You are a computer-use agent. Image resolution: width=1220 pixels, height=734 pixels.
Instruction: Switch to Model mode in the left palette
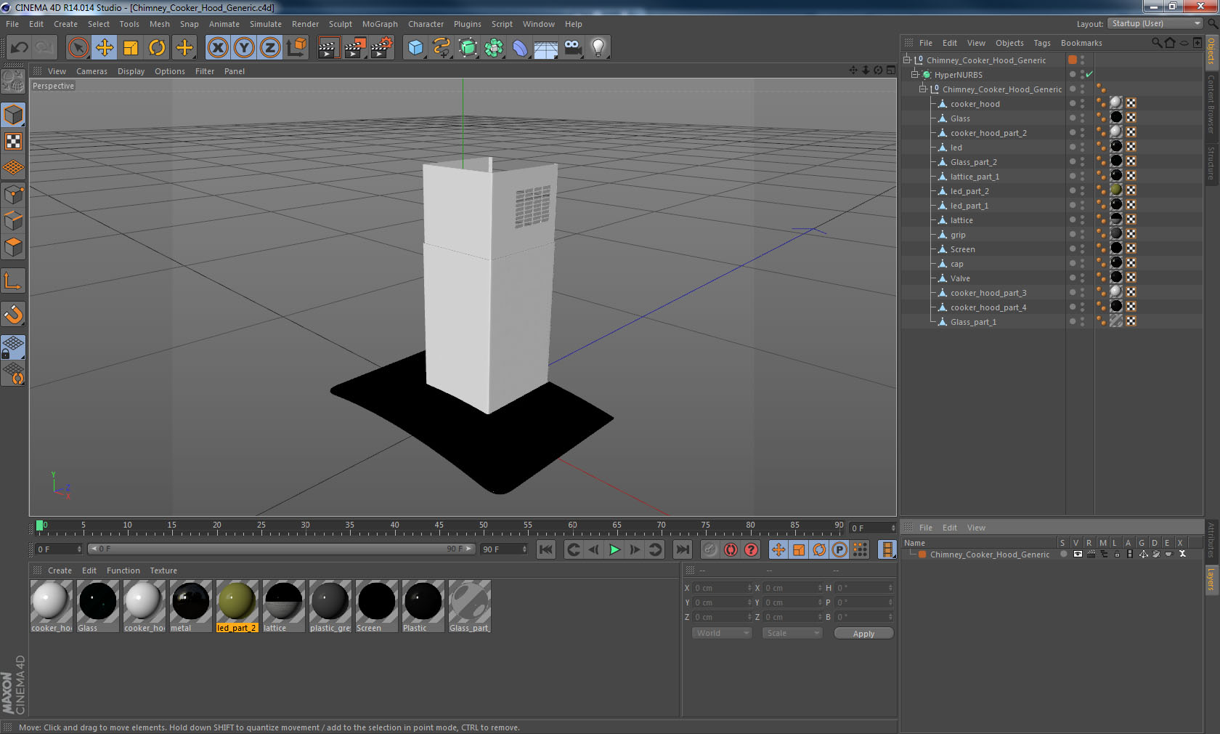pos(14,115)
